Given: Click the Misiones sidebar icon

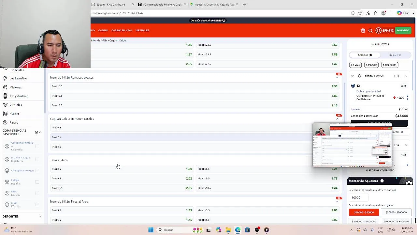Looking at the screenshot, I should (x=5, y=87).
